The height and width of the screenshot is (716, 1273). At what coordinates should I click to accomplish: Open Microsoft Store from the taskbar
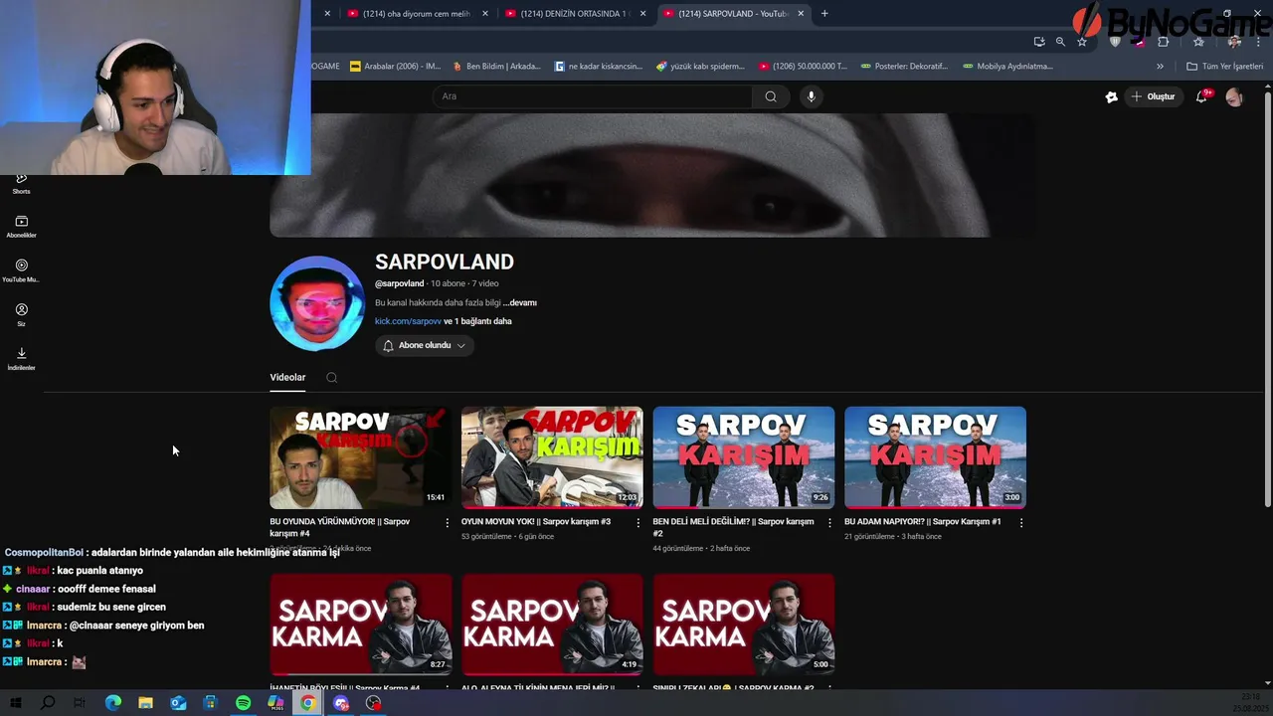pyautogui.click(x=210, y=703)
